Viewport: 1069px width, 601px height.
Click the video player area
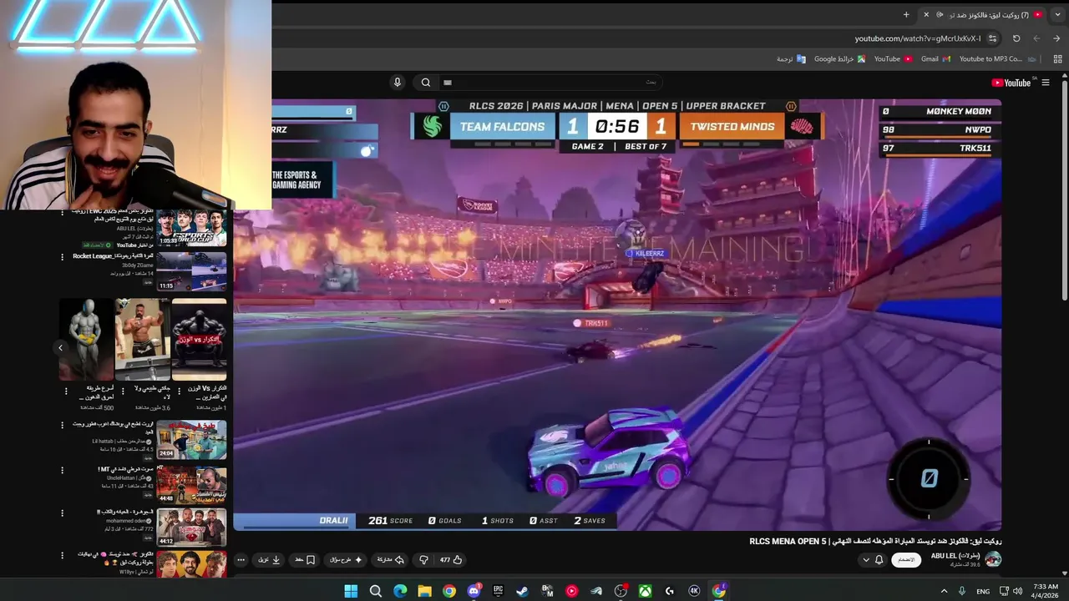coord(617,314)
